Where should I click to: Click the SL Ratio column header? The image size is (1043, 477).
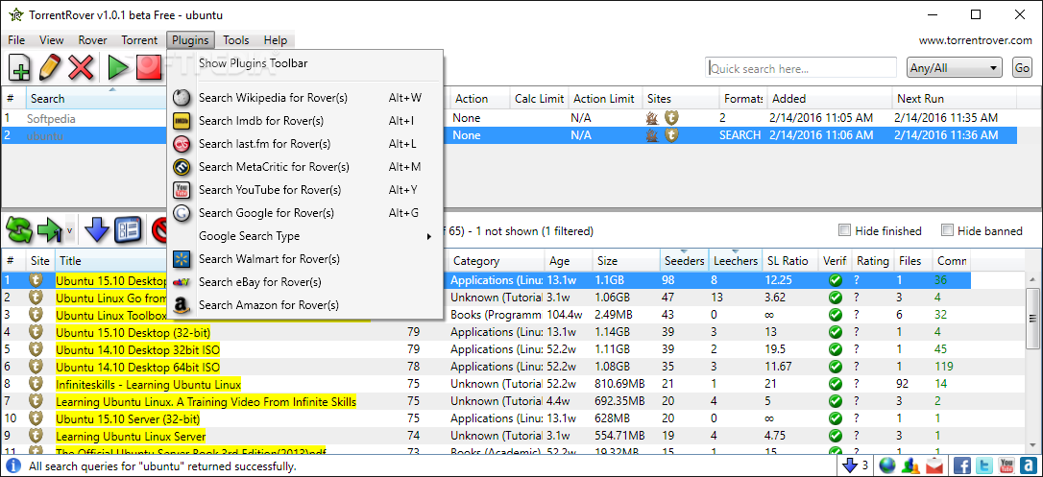tap(789, 261)
